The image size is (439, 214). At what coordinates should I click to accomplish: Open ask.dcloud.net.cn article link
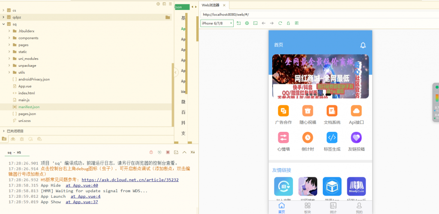pos(130,180)
